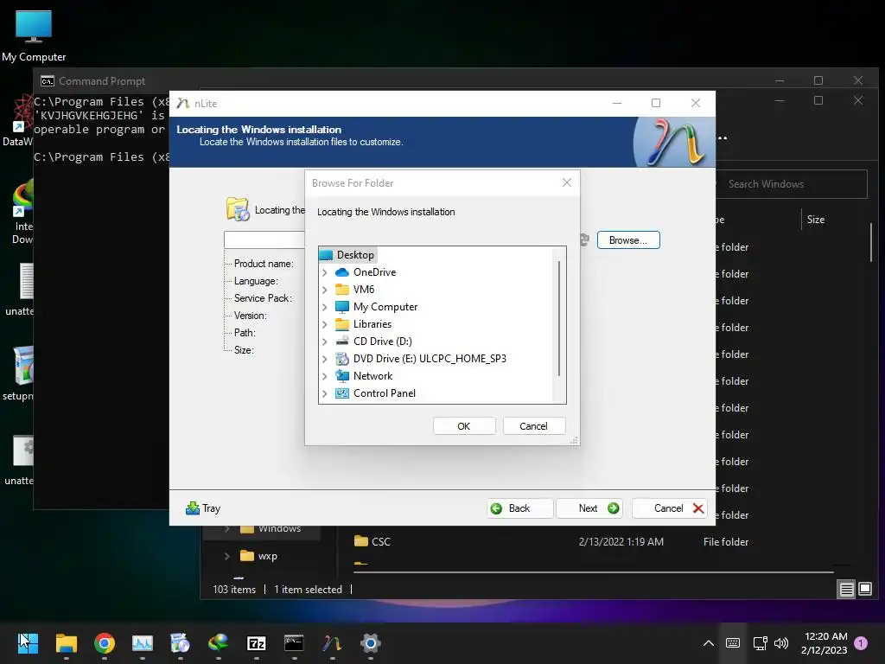The height and width of the screenshot is (664, 885).
Task: Click the Command Prompt title bar icon
Action: click(48, 80)
